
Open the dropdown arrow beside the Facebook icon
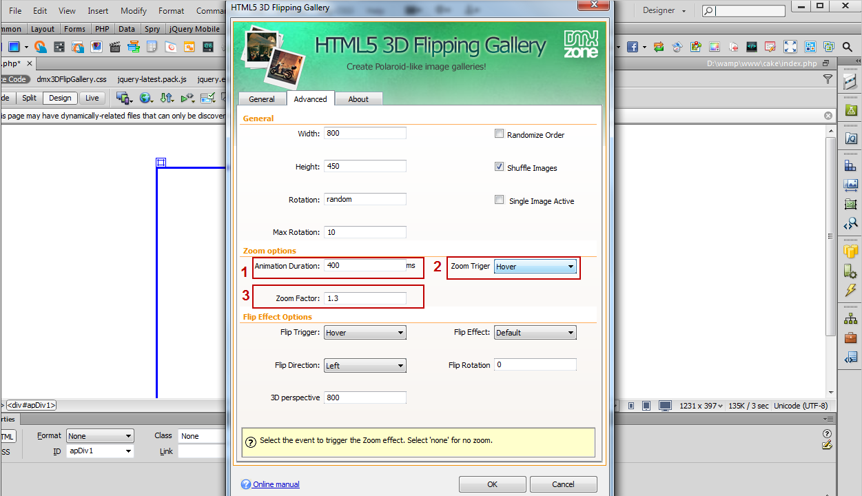point(644,47)
